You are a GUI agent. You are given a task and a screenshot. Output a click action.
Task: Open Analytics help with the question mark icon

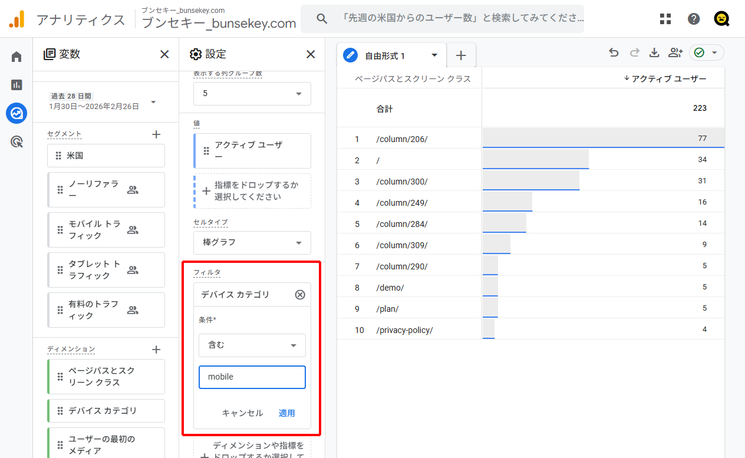pyautogui.click(x=694, y=18)
